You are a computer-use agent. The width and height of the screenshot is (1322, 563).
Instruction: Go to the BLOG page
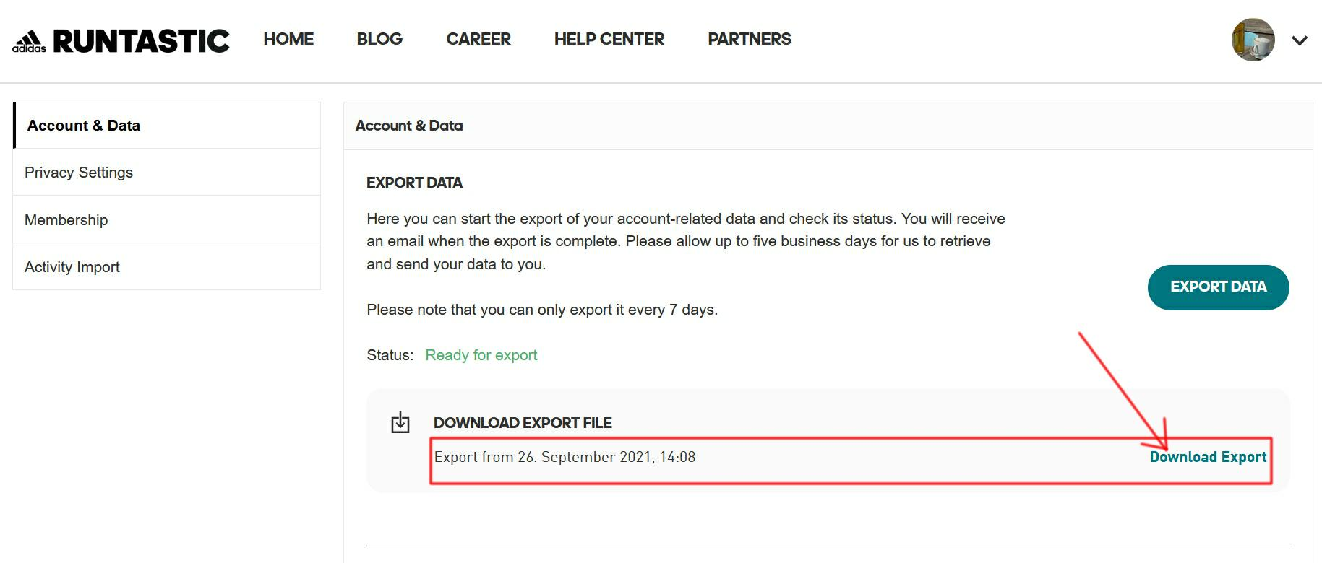point(379,39)
